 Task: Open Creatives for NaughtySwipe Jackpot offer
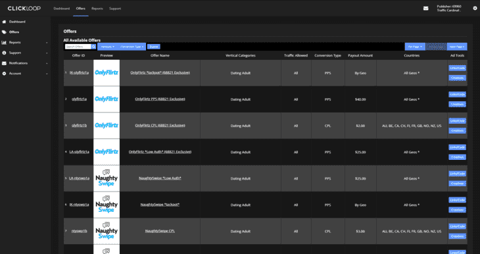458,209
